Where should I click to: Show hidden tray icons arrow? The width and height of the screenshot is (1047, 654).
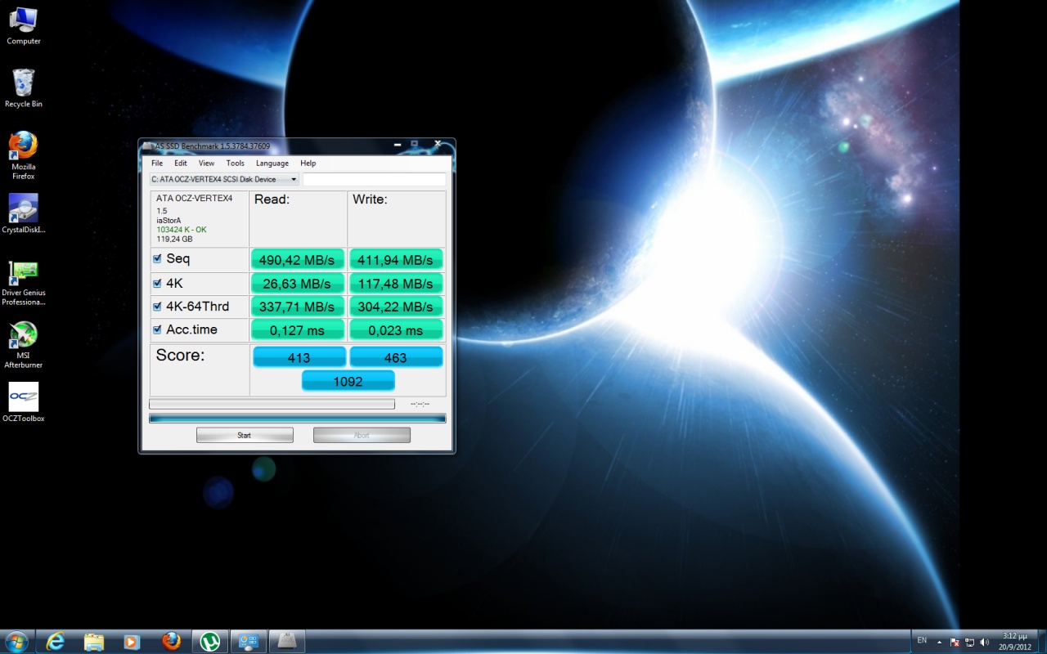click(939, 642)
